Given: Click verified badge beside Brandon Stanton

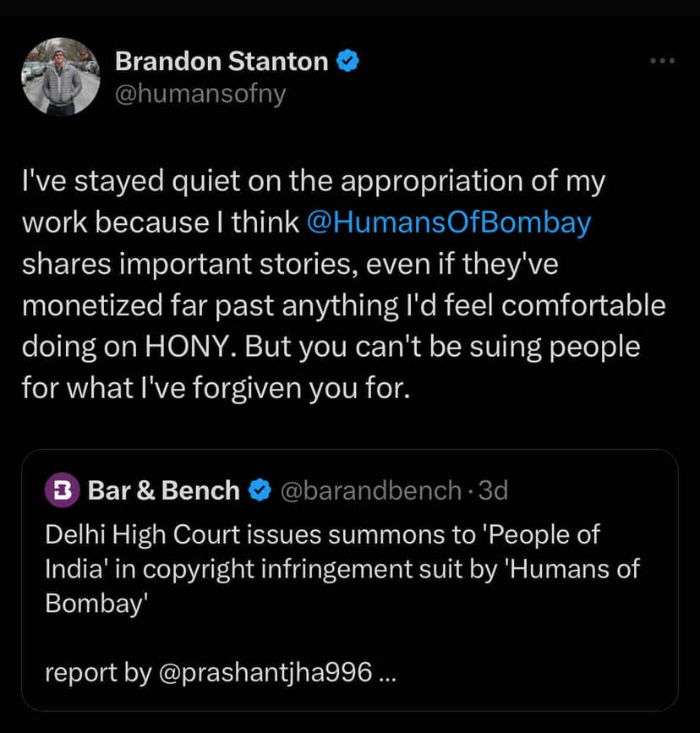Looking at the screenshot, I should (x=348, y=61).
